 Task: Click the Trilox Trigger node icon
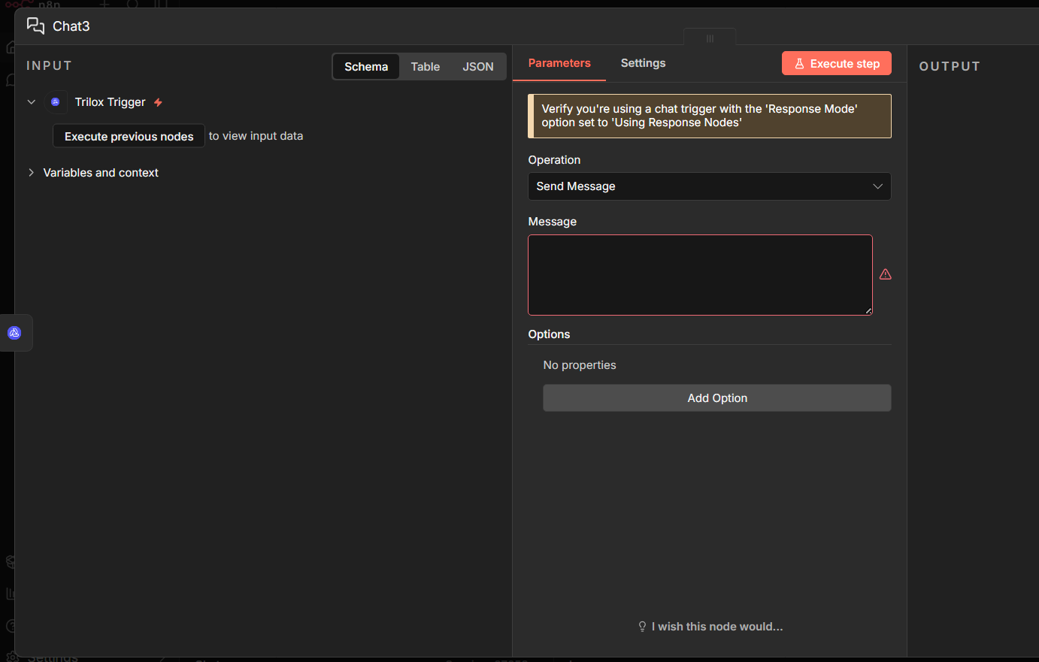pos(56,102)
